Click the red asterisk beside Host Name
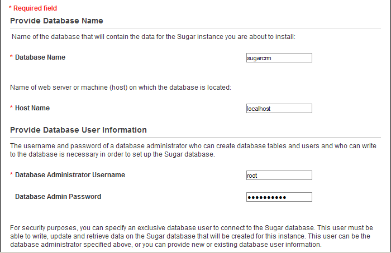This screenshot has height=253, width=391. click(x=11, y=107)
